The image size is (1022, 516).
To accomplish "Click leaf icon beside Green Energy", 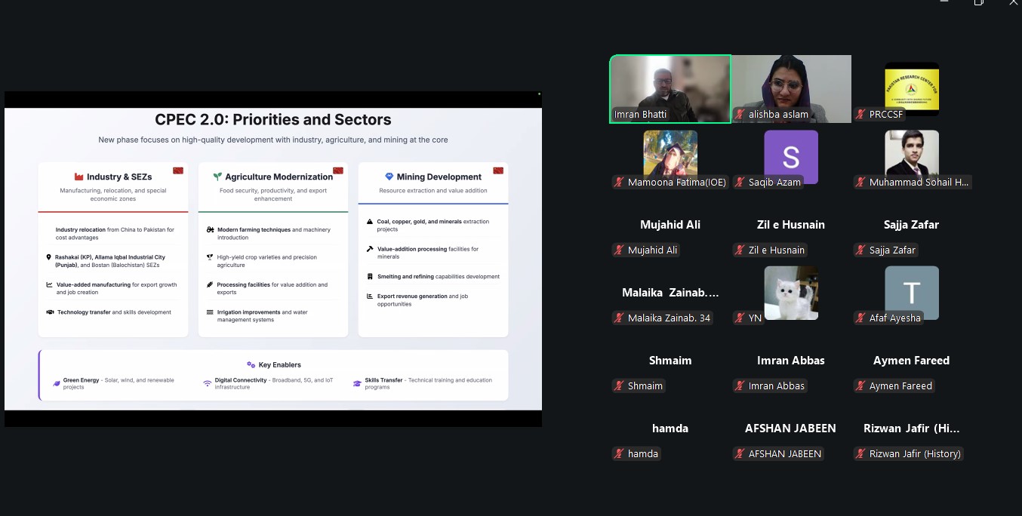I will pos(56,383).
